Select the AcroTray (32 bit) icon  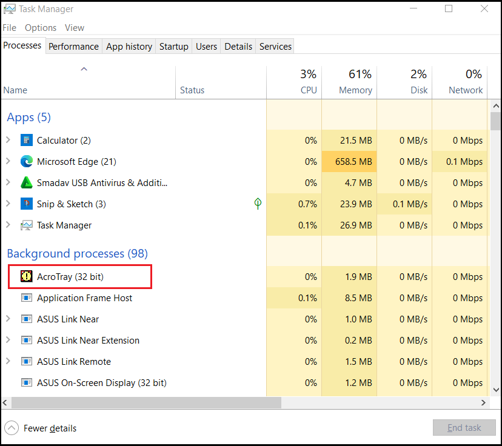coord(27,276)
